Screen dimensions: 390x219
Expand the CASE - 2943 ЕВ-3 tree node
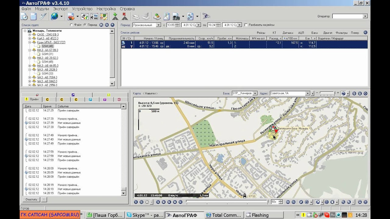click(30, 35)
